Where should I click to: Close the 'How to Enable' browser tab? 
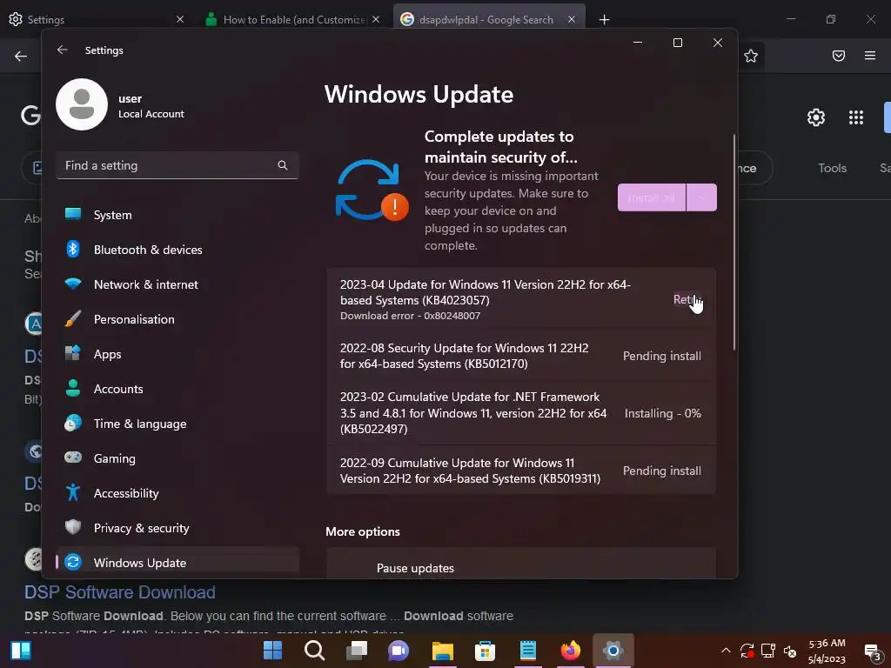coord(376,19)
